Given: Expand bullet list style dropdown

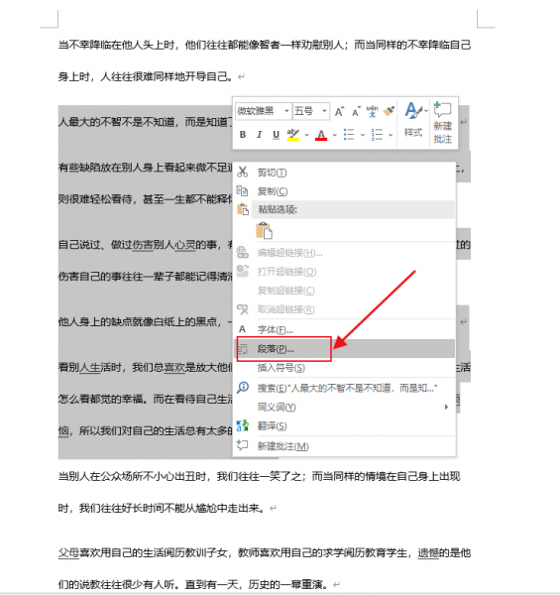Looking at the screenshot, I should (363, 135).
